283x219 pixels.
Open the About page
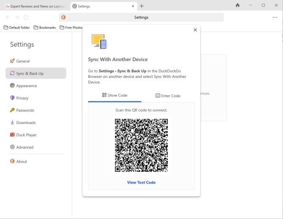coord(21,161)
